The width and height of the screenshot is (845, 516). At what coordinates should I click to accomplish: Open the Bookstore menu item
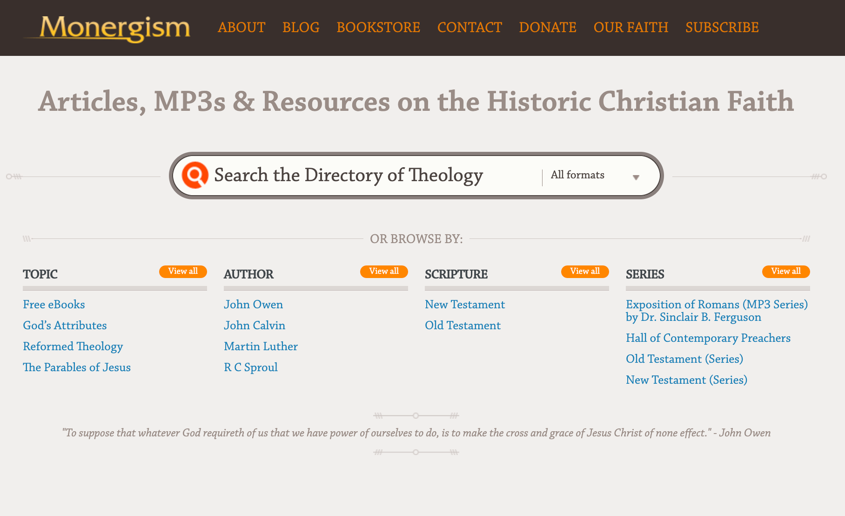[x=378, y=27]
